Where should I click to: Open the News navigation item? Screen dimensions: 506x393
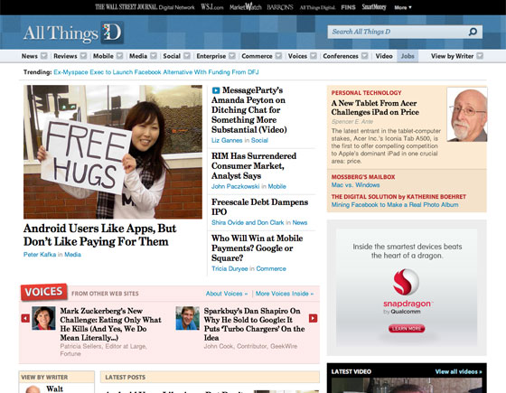click(x=30, y=56)
